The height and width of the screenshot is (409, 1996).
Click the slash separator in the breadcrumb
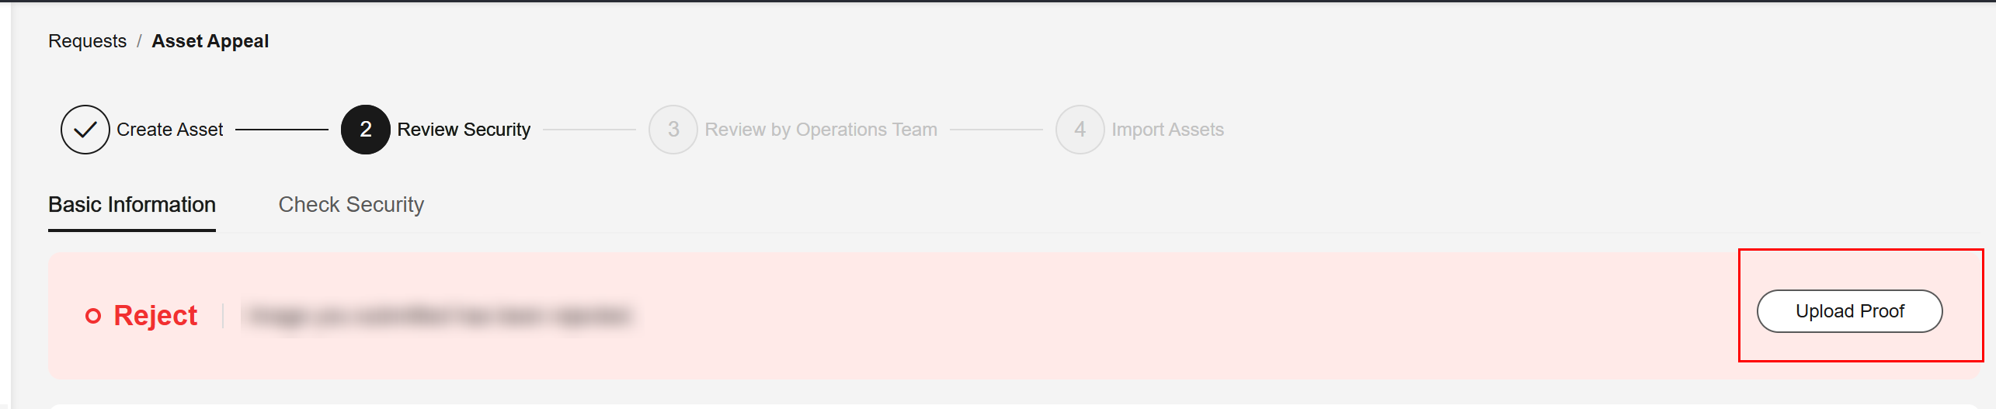(139, 41)
